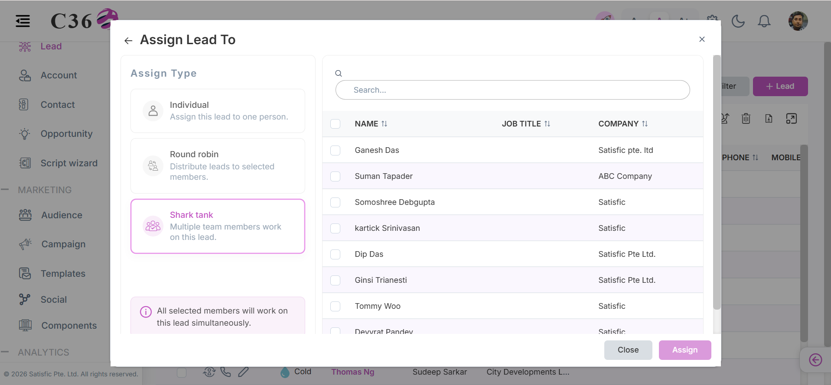
Task: Click the export document icon
Action: pos(769,118)
